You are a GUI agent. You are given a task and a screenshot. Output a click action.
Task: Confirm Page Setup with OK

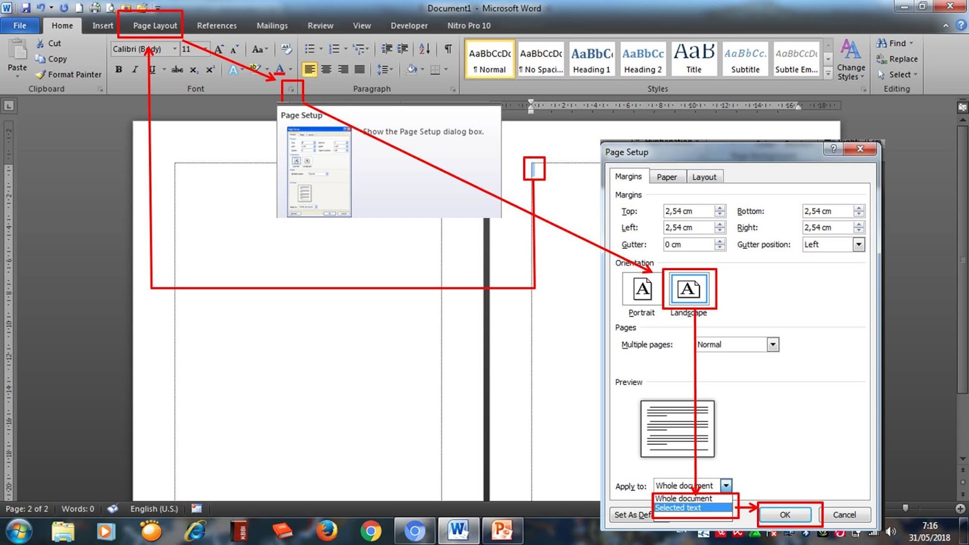(x=785, y=515)
